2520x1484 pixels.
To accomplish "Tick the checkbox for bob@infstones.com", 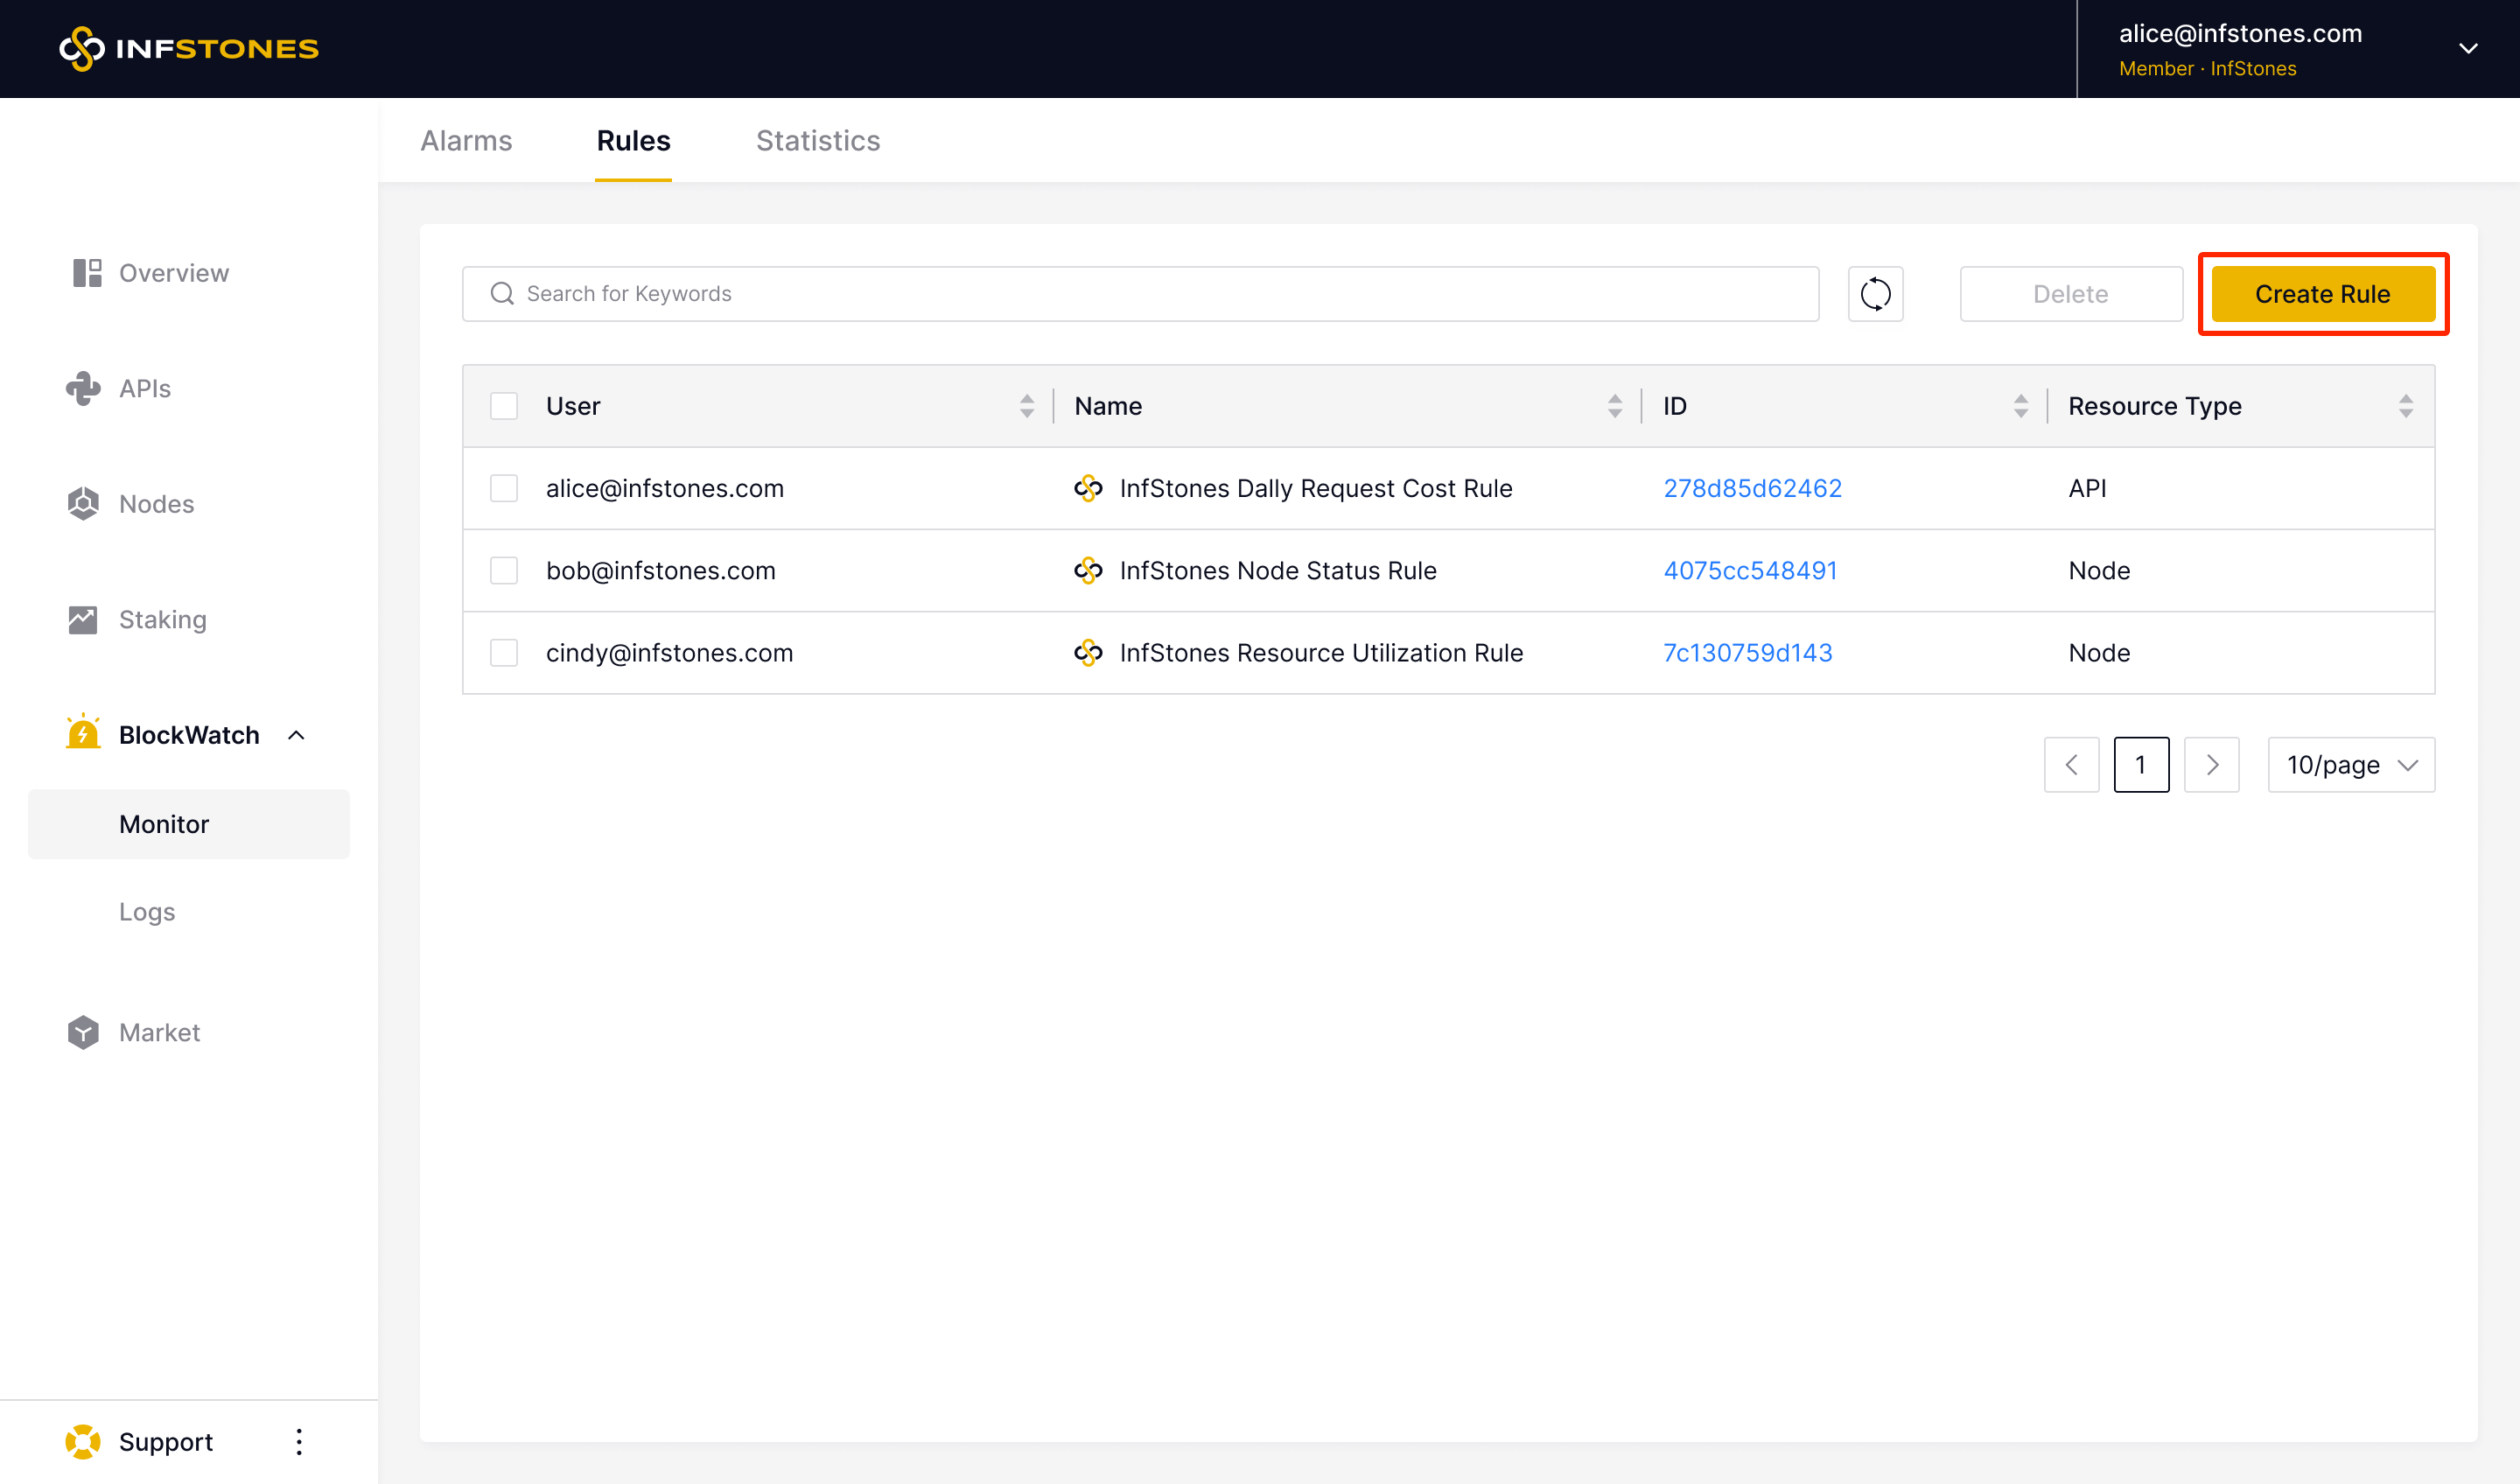I will pos(504,570).
